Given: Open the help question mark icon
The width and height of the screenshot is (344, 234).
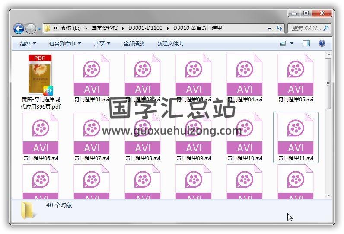Looking at the screenshot, I should tap(322, 43).
